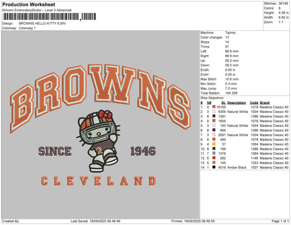Click 'Natural White' description in row 7
Screen dimensions: 291x225
[238, 135]
